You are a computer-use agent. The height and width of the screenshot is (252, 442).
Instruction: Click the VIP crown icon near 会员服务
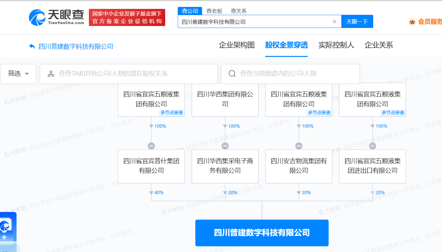click(x=412, y=22)
